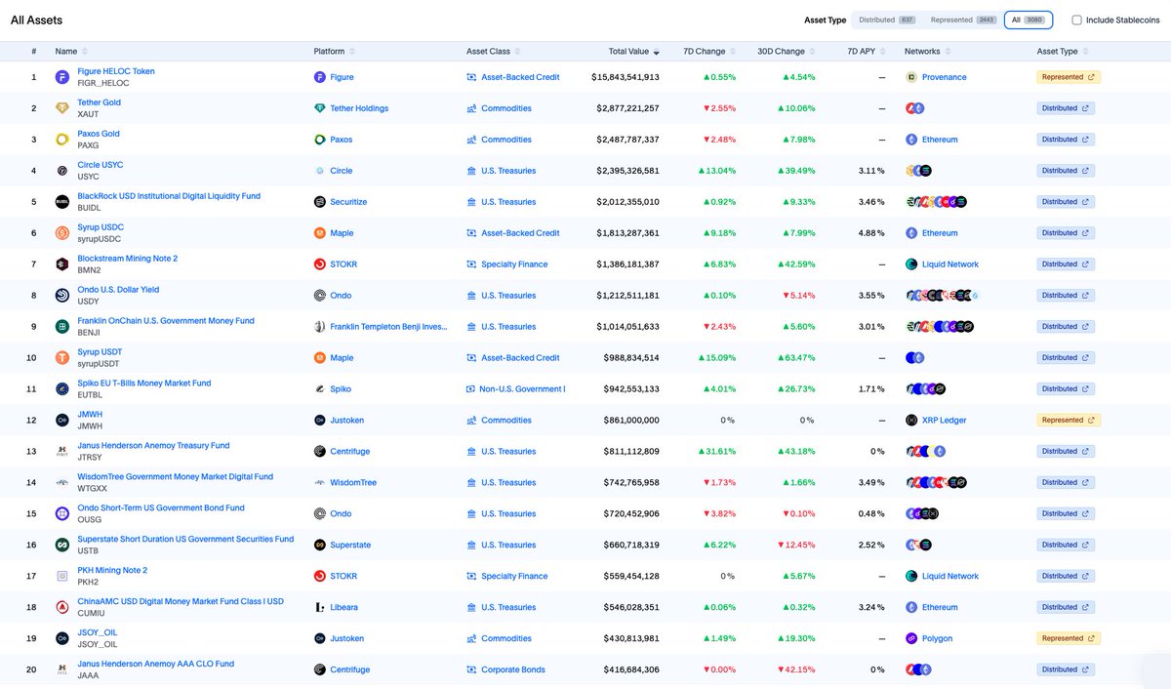Click Liquid Network icon in BMN2 row
Viewport: 1171px width, 689px height.
coord(911,264)
